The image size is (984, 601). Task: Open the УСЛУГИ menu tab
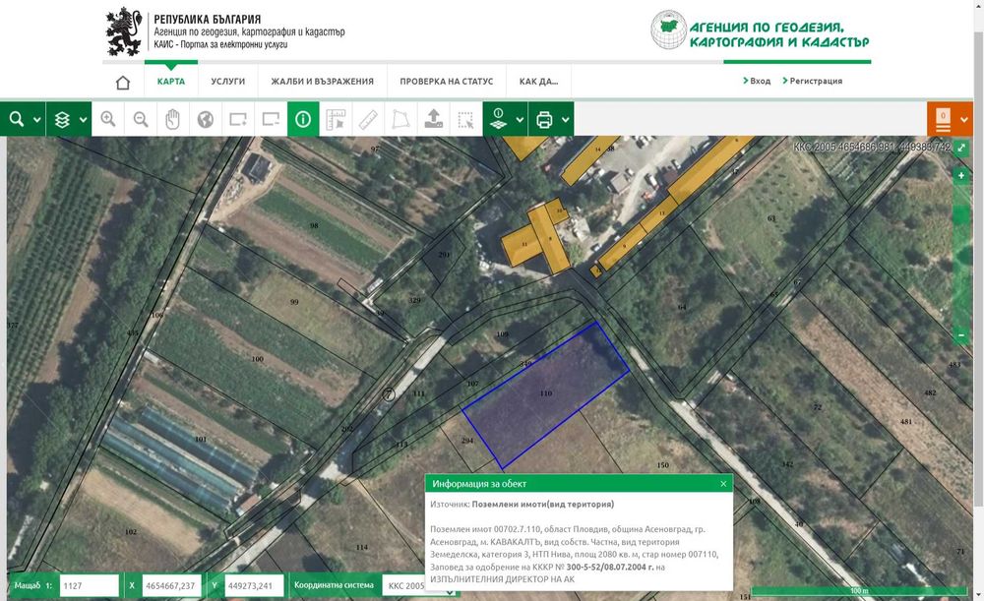click(x=228, y=82)
